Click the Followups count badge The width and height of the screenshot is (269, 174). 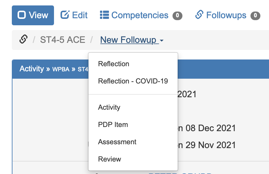point(255,15)
